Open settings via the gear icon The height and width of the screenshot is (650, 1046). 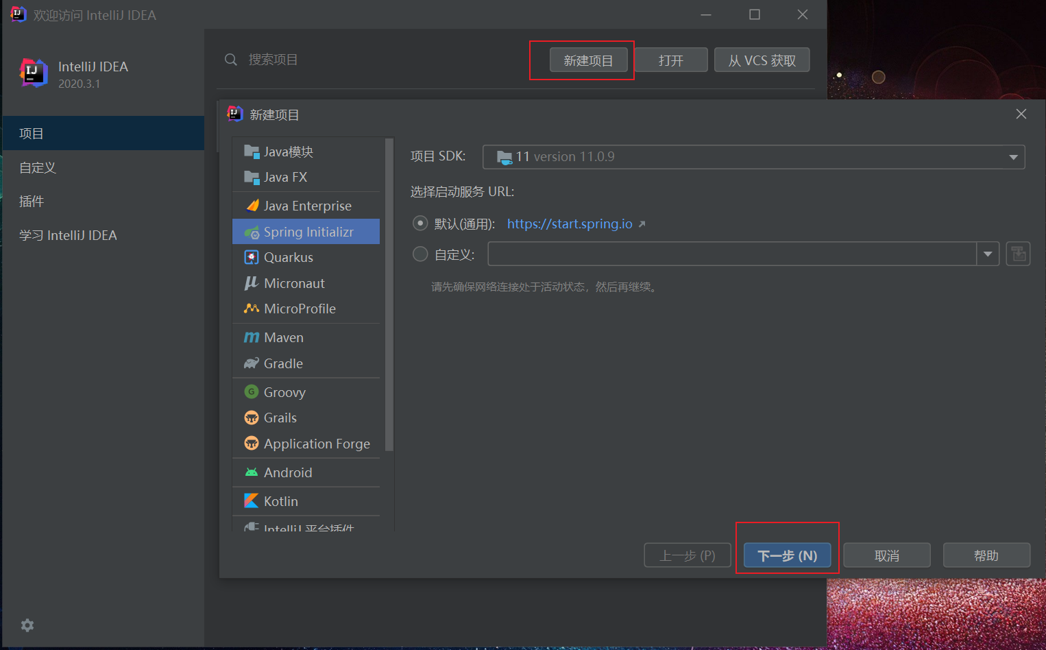click(27, 625)
